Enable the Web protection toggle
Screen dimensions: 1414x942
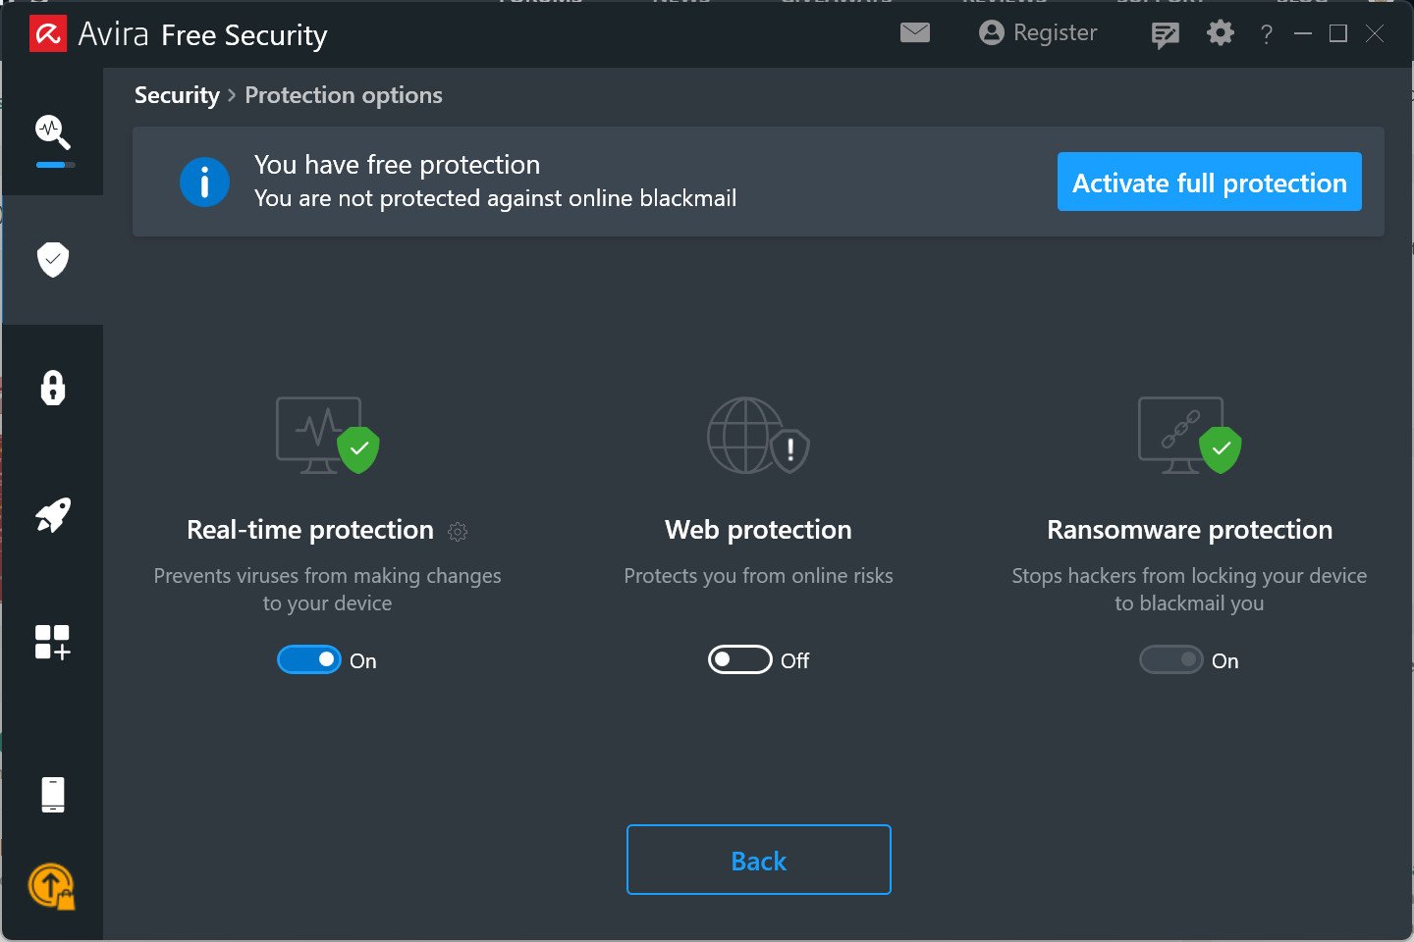click(x=740, y=660)
